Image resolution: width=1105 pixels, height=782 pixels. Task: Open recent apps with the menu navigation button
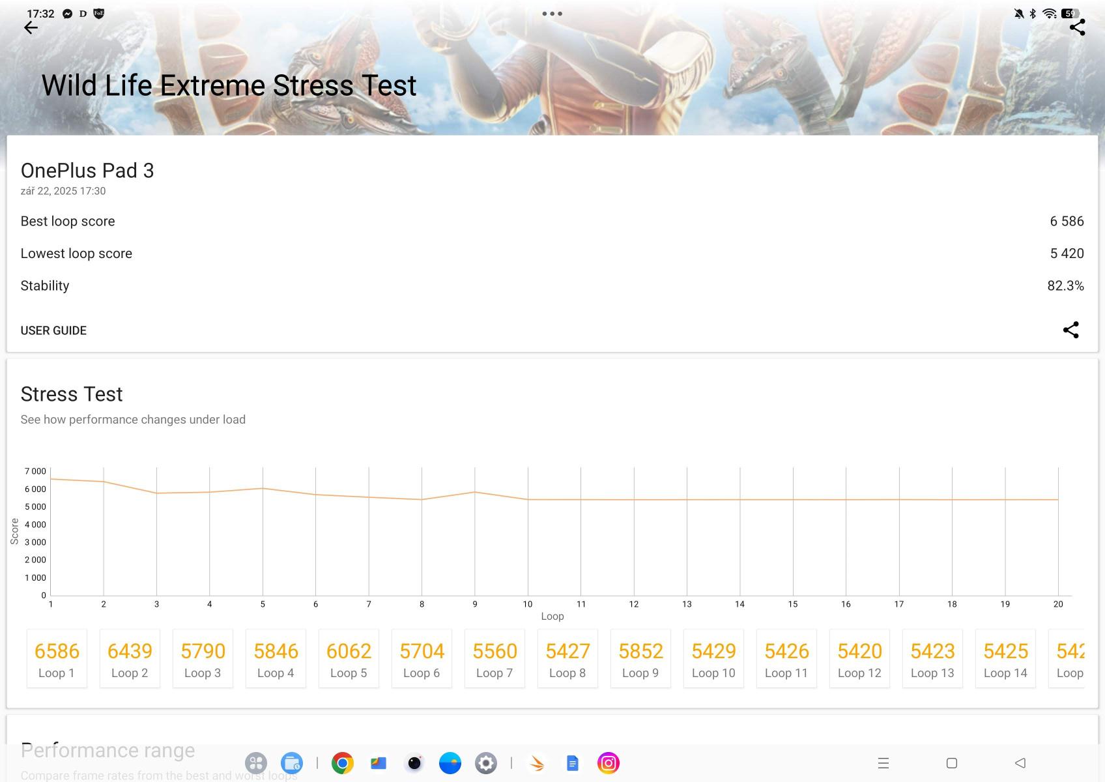[883, 763]
